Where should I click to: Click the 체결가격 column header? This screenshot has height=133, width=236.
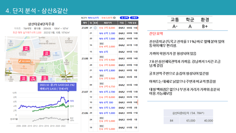coord(108,23)
